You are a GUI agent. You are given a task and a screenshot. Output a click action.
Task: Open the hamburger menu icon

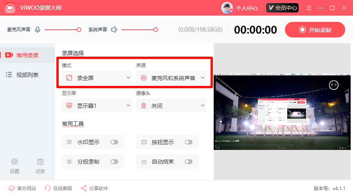[309, 8]
